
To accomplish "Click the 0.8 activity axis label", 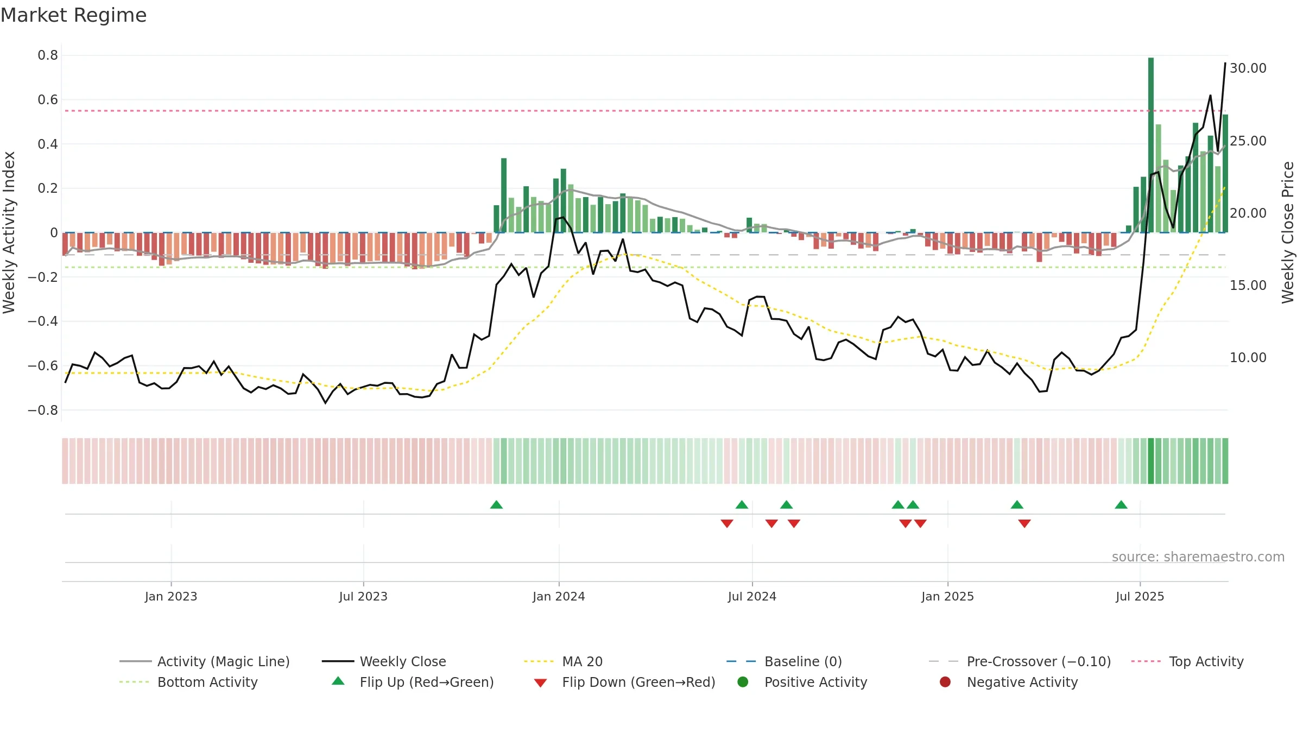I will [48, 55].
